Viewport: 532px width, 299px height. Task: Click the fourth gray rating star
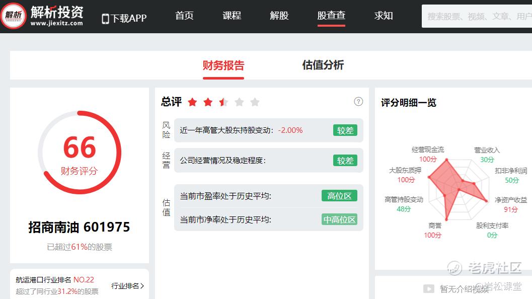click(x=239, y=102)
